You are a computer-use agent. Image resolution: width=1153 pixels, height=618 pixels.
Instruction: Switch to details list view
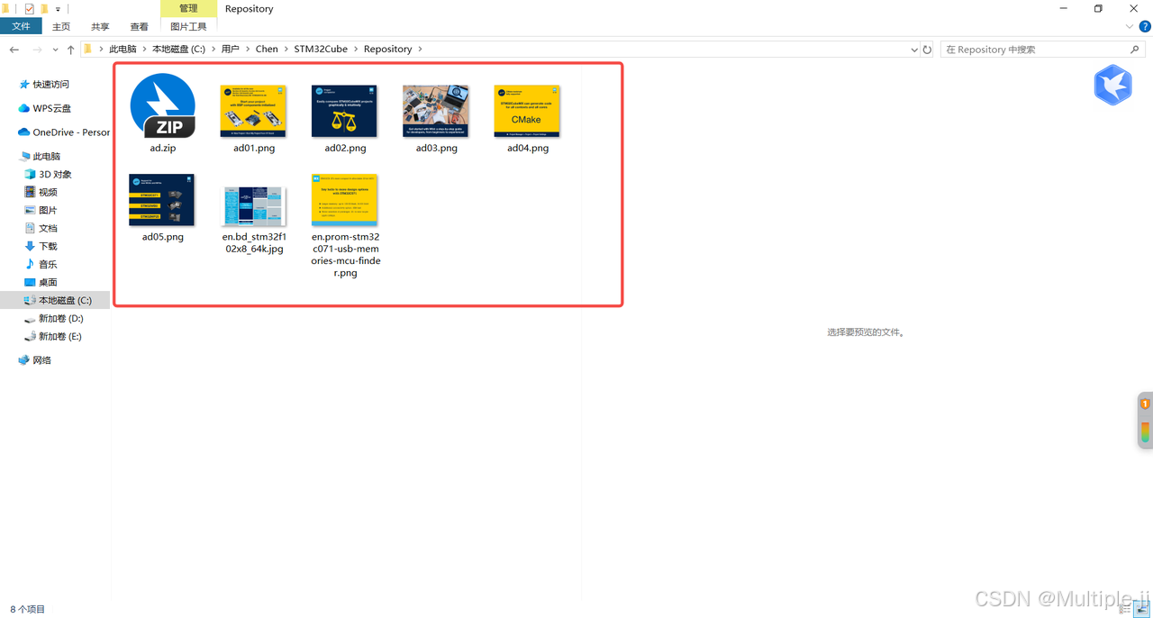(1125, 609)
